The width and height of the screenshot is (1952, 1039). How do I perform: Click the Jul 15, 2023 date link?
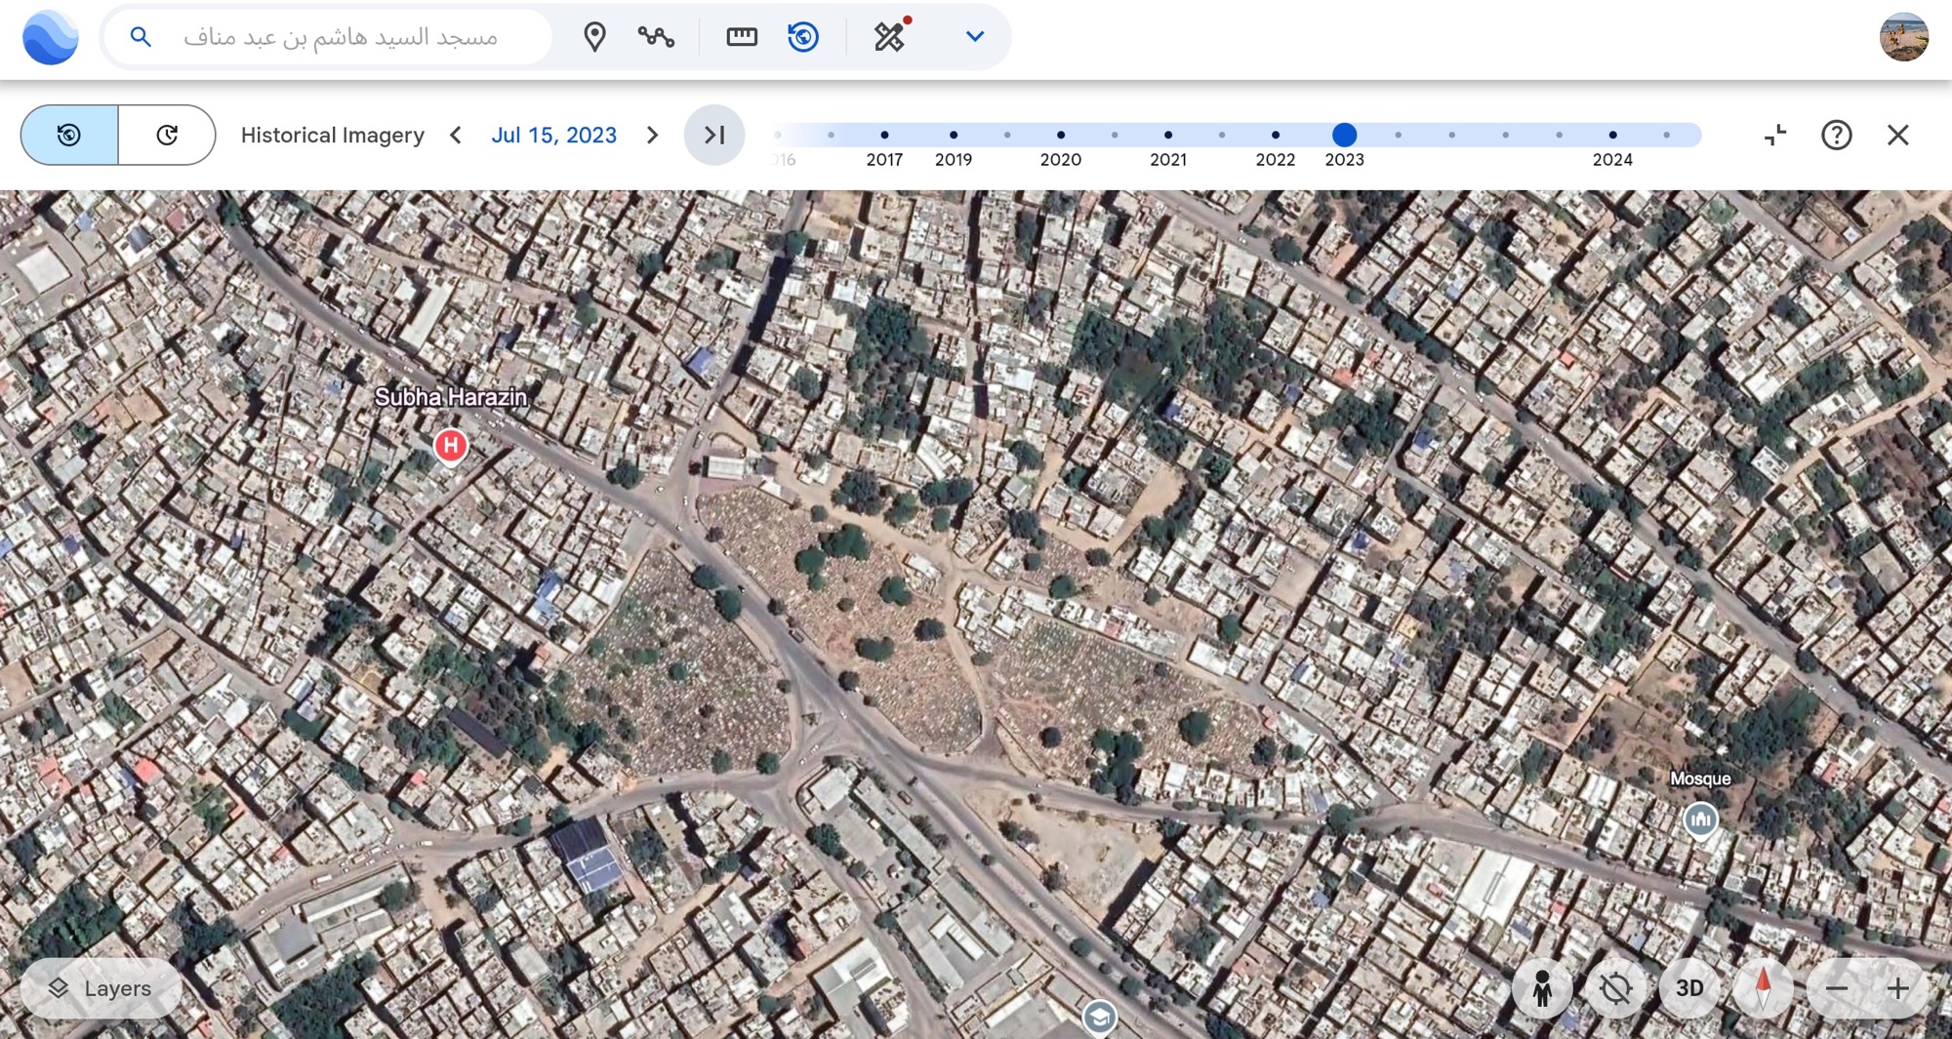[x=553, y=135]
